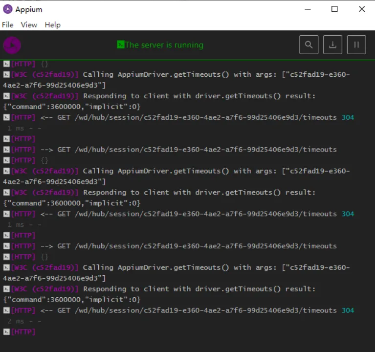Open the log search magnifier button
Image resolution: width=375 pixels, height=352 pixels.
(309, 44)
